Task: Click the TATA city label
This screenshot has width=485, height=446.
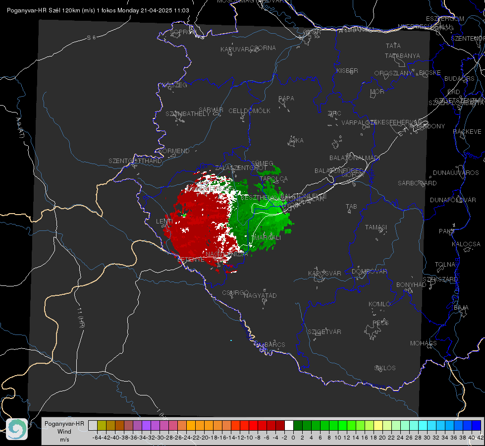Action: [393, 46]
